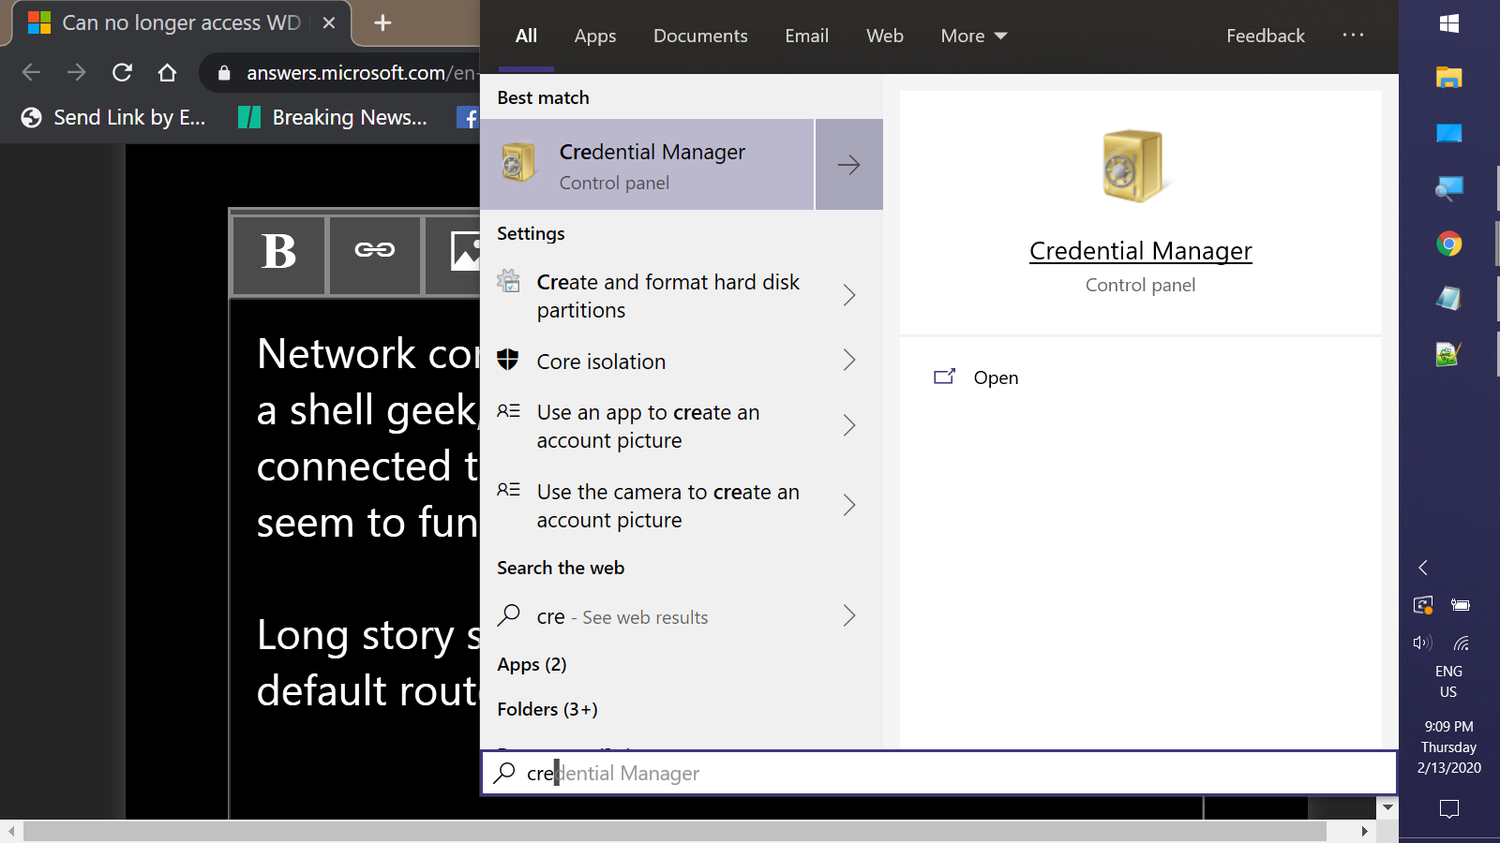
Task: Filter search results by Documents
Action: point(700,36)
